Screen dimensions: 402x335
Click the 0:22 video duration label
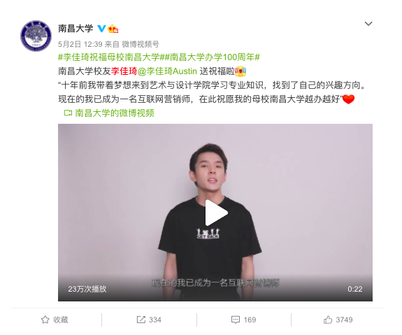coord(355,289)
